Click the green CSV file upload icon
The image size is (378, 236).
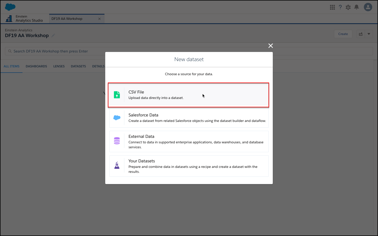coord(117,95)
